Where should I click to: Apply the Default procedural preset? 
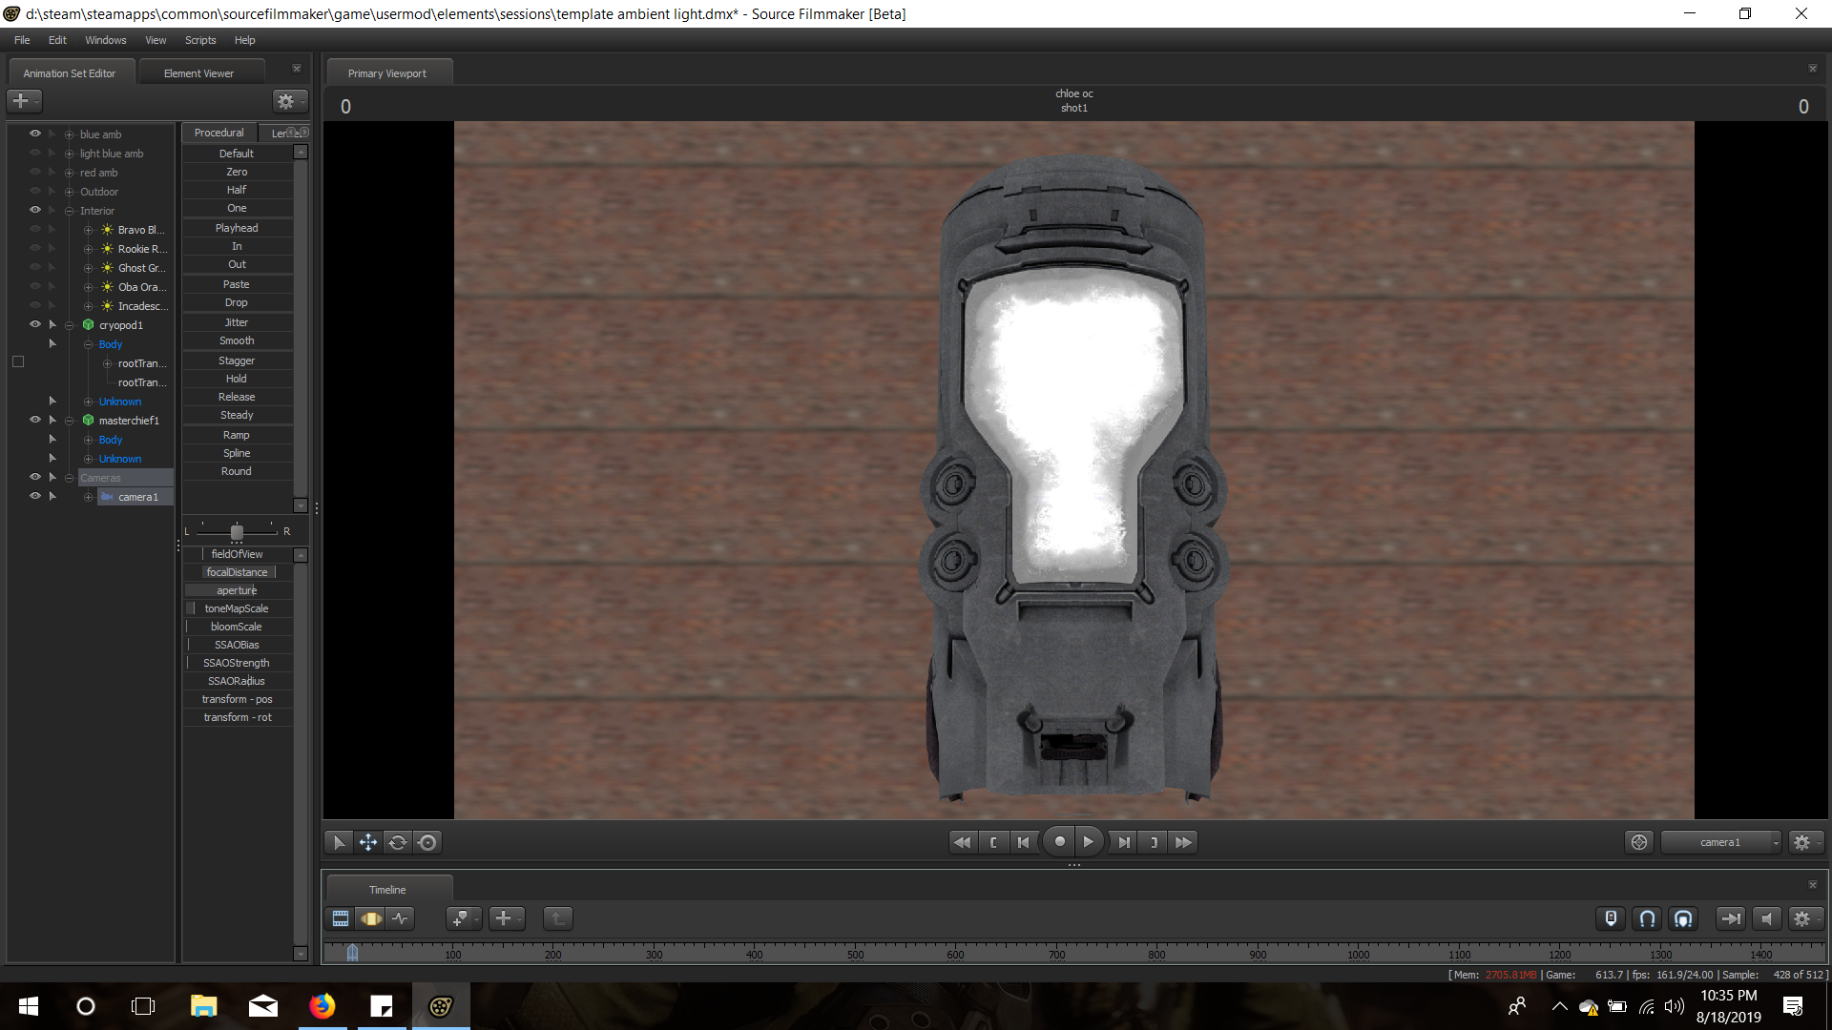point(237,154)
